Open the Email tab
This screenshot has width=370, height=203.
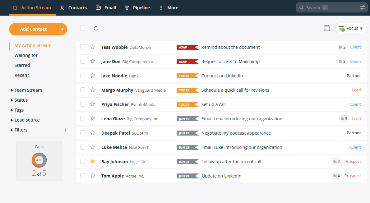(x=106, y=8)
